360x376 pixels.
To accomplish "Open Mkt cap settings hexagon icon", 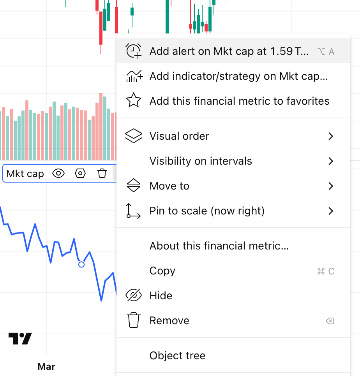I will point(80,173).
